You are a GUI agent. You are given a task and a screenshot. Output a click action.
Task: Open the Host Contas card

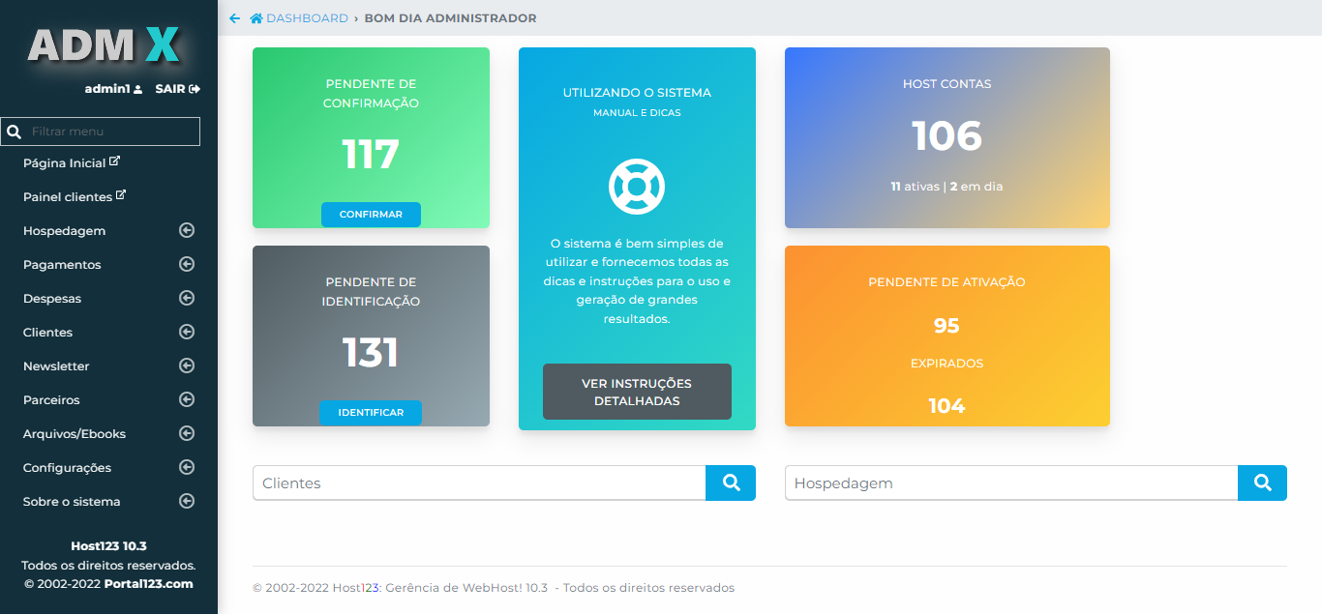click(x=946, y=137)
